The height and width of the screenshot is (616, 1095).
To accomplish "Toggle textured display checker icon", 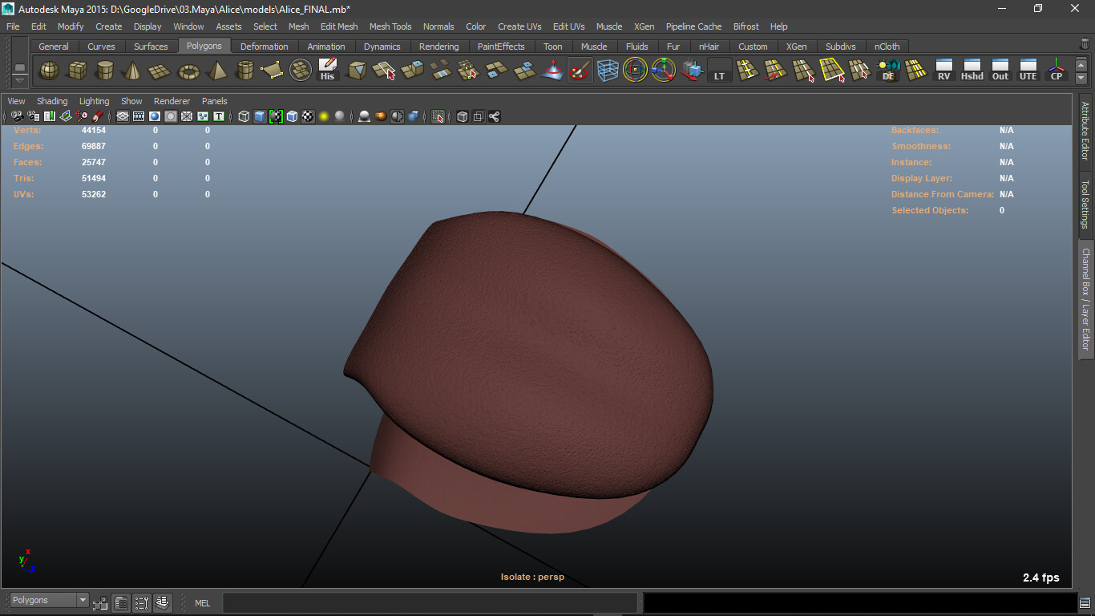I will pos(308,116).
